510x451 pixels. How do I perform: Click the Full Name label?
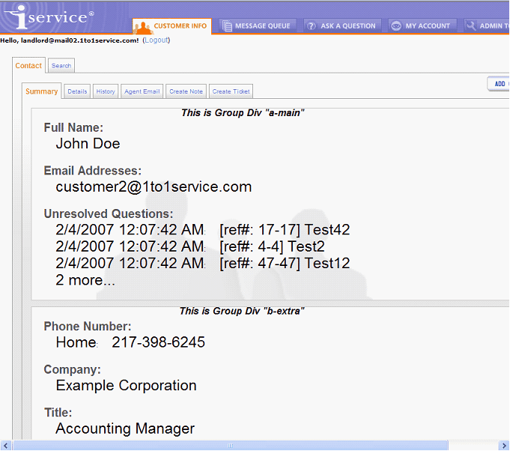73,127
